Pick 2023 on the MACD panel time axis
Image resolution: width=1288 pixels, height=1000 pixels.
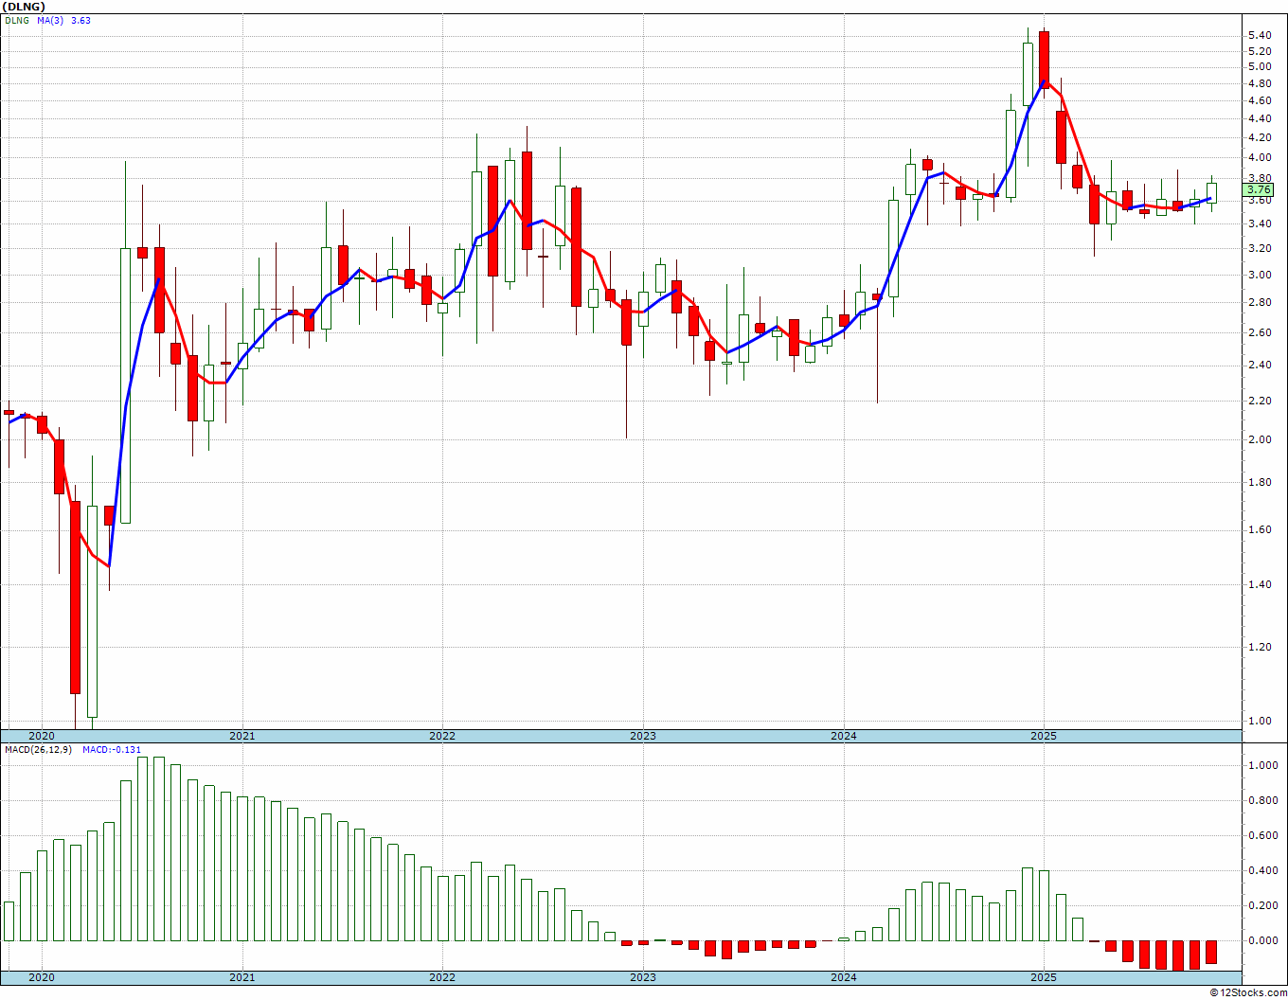click(x=643, y=977)
